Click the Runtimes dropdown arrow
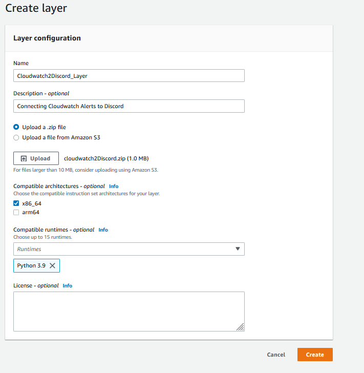Viewport: 364px width, 373px height. tap(237, 249)
